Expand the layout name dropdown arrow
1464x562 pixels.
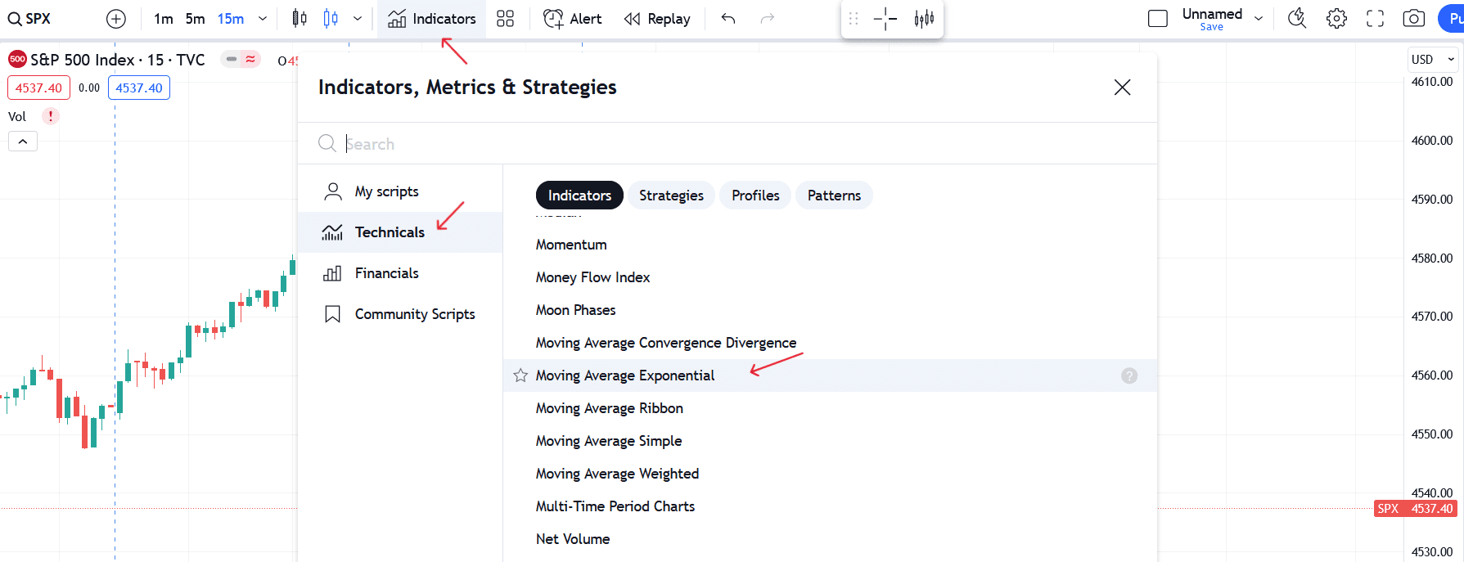click(1259, 19)
